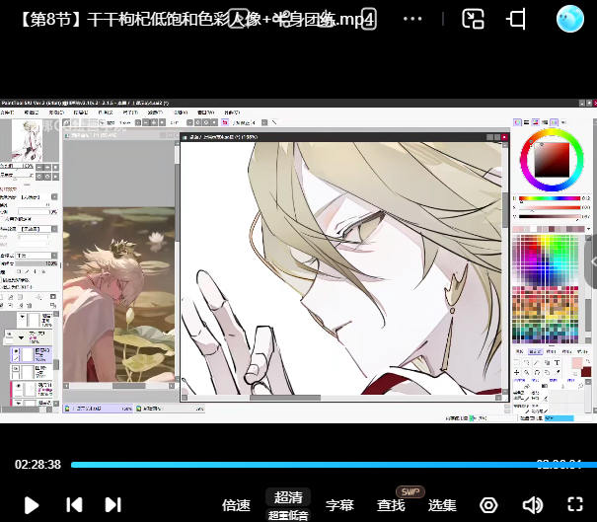Image resolution: width=597 pixels, height=522 pixels.
Task: Click the navigator thumbnail preview
Action: click(x=27, y=140)
